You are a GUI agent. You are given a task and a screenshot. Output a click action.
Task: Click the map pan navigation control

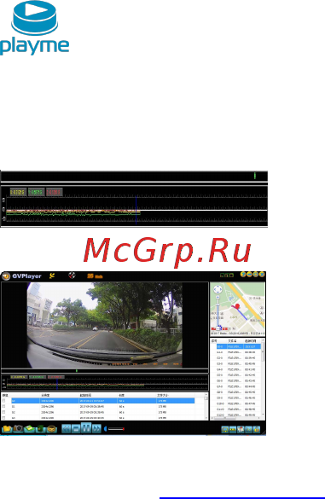pos(218,289)
